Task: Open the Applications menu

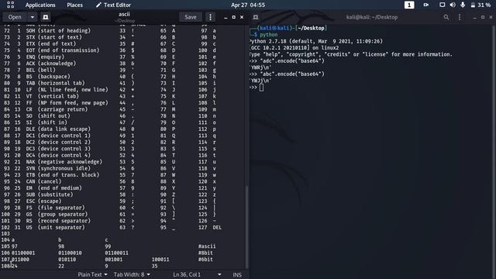Action: 40,5
